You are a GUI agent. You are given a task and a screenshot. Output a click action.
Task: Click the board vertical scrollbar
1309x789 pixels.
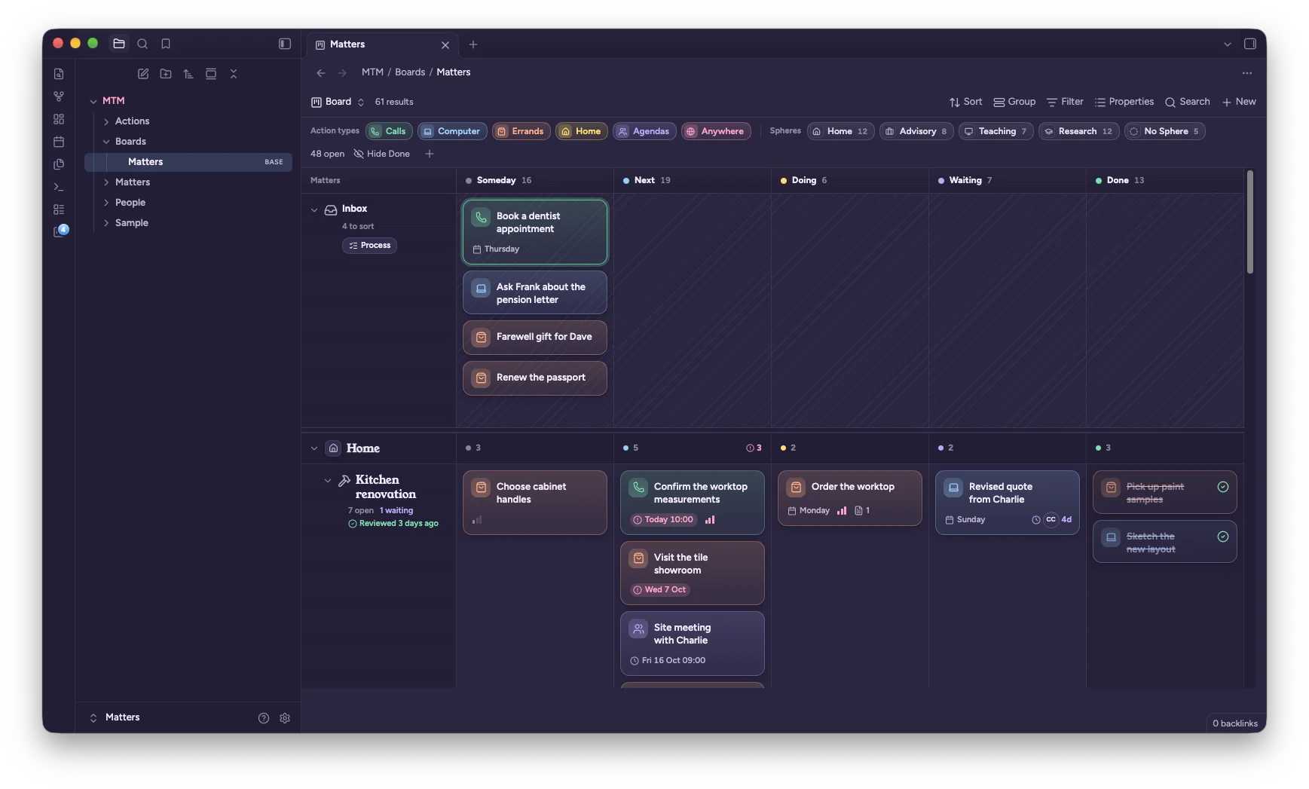coord(1250,222)
